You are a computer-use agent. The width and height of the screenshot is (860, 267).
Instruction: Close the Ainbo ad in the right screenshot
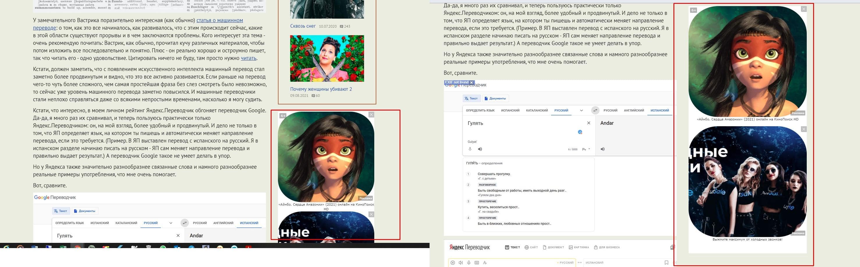point(804,9)
